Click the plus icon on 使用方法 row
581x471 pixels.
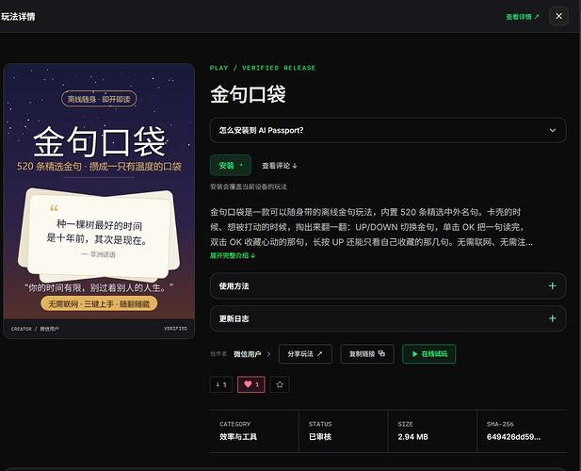point(552,286)
